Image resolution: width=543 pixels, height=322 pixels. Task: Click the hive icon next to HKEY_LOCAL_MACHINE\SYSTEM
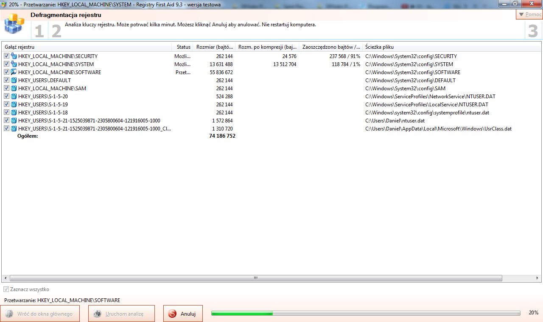[14, 64]
